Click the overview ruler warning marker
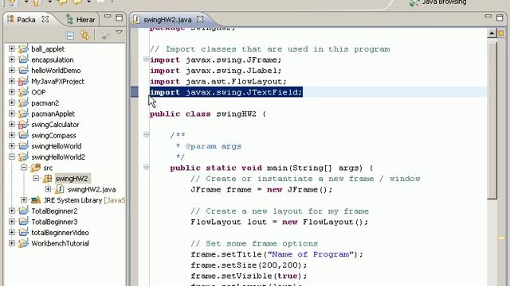The width and height of the screenshot is (510, 286). click(x=501, y=238)
